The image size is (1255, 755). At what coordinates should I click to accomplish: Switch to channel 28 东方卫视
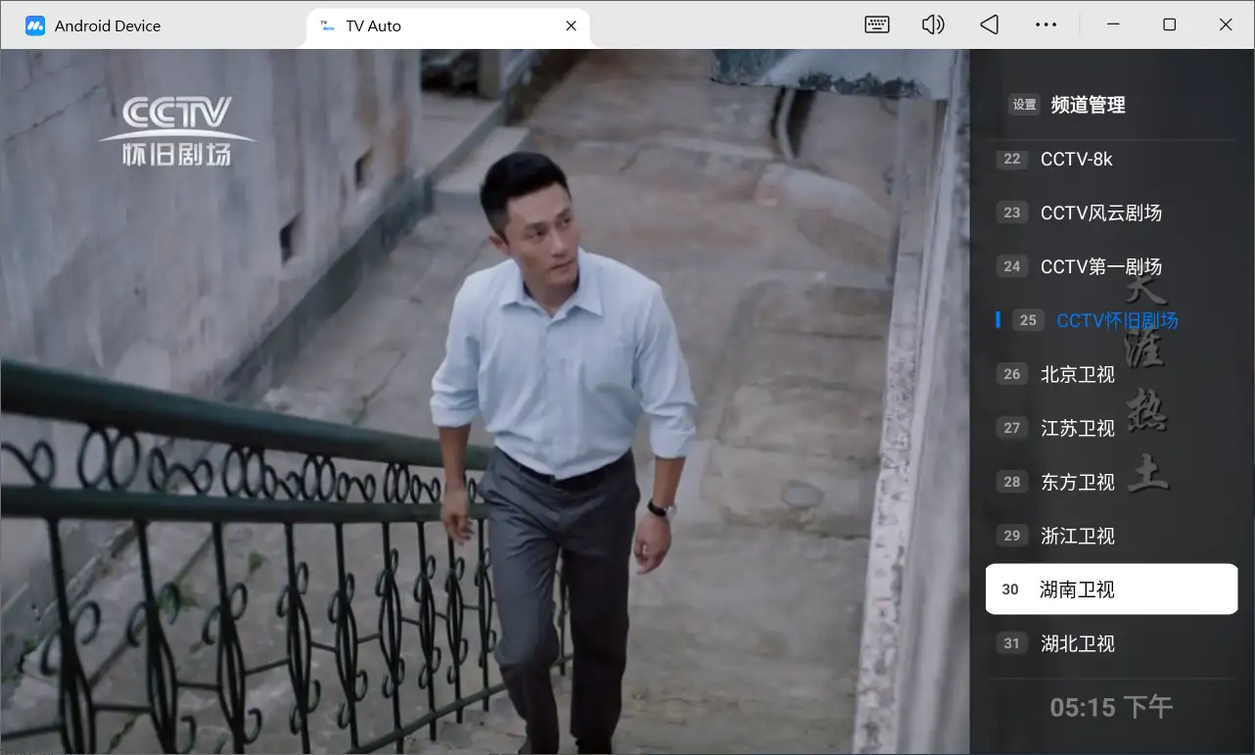coord(1077,482)
